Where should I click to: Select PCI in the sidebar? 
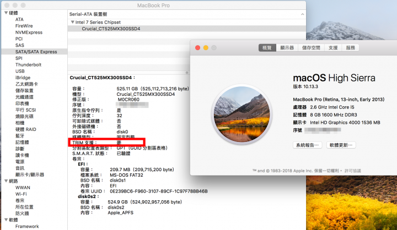pos(19,39)
